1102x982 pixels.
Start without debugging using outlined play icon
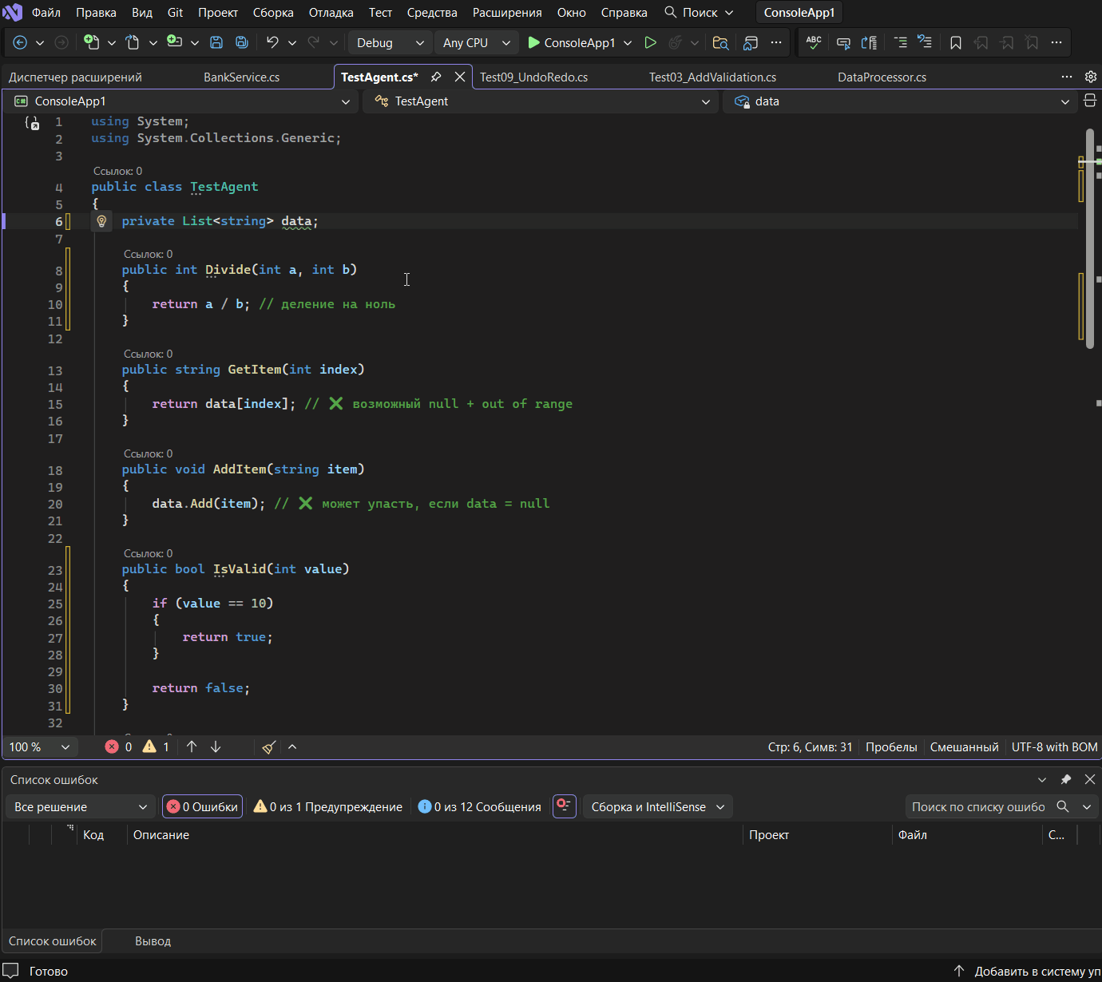point(650,42)
